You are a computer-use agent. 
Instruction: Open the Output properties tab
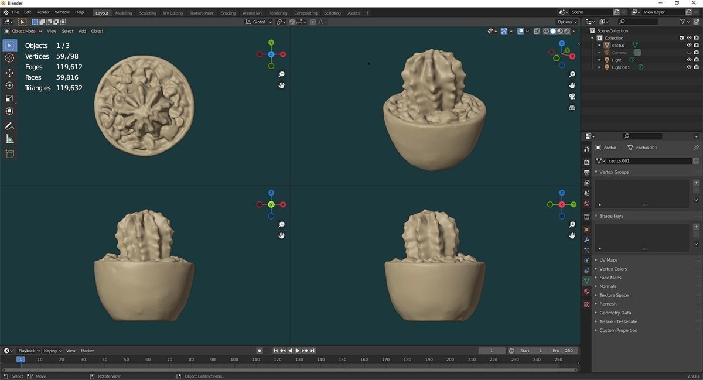586,173
